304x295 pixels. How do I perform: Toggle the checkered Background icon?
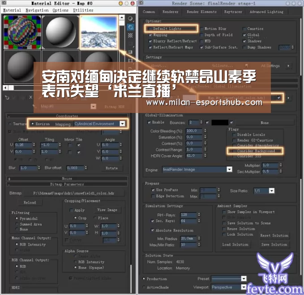130,35
